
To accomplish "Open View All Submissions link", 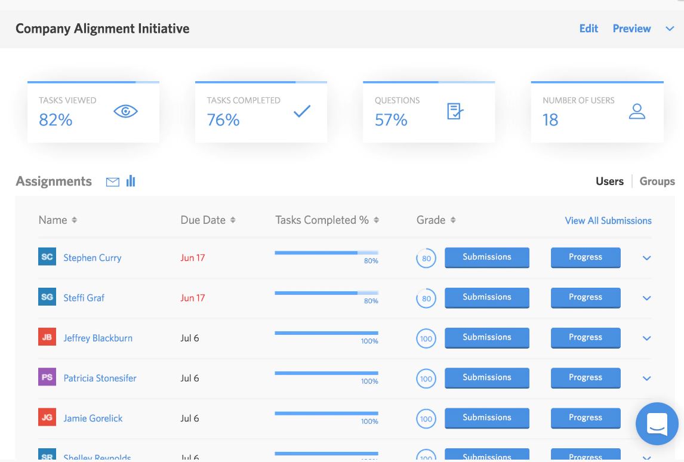I will (608, 221).
